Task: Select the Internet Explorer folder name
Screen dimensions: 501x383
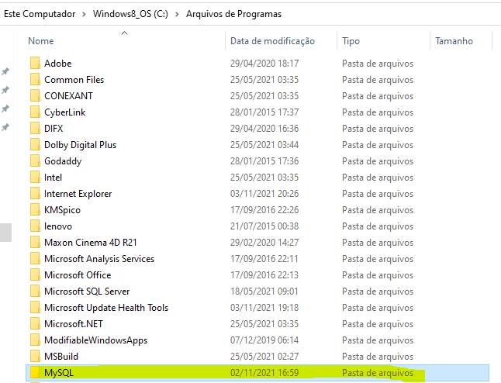Action: click(x=78, y=194)
